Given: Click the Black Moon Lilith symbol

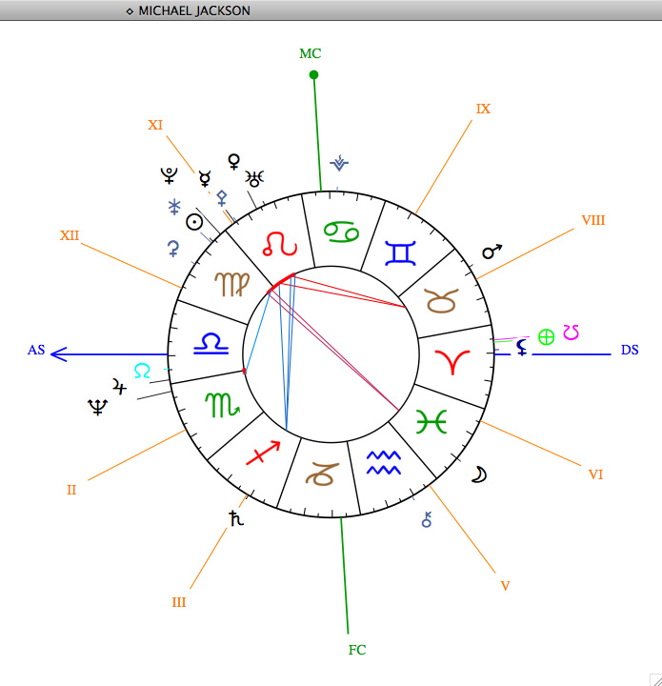Looking at the screenshot, I should pyautogui.click(x=521, y=348).
